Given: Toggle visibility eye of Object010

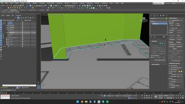Looking at the screenshot, I should (7, 29).
